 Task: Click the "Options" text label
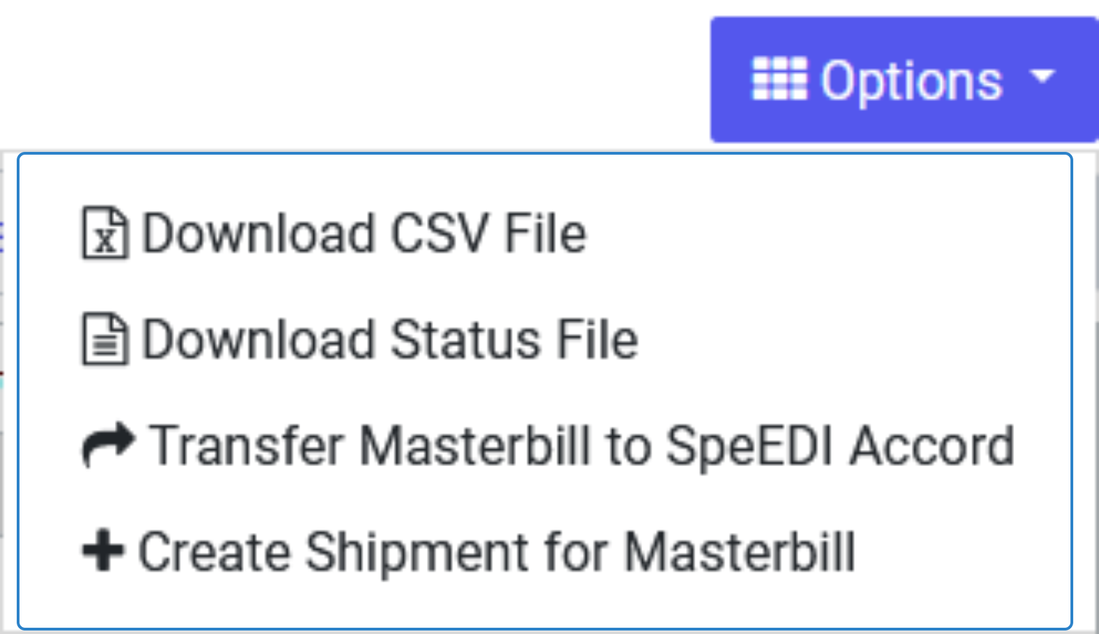click(912, 82)
